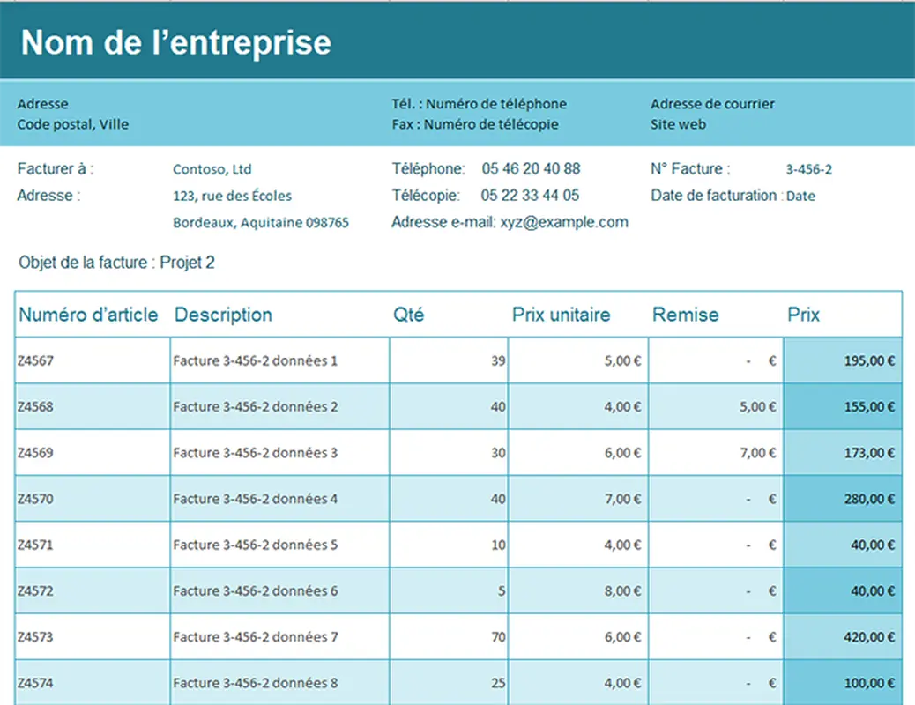Click the 'Remise' column header
Viewport: 915px width, 705px height.
685,315
